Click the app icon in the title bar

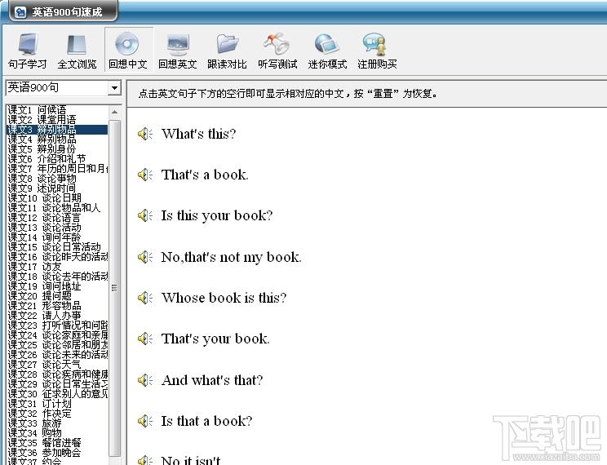[20, 12]
